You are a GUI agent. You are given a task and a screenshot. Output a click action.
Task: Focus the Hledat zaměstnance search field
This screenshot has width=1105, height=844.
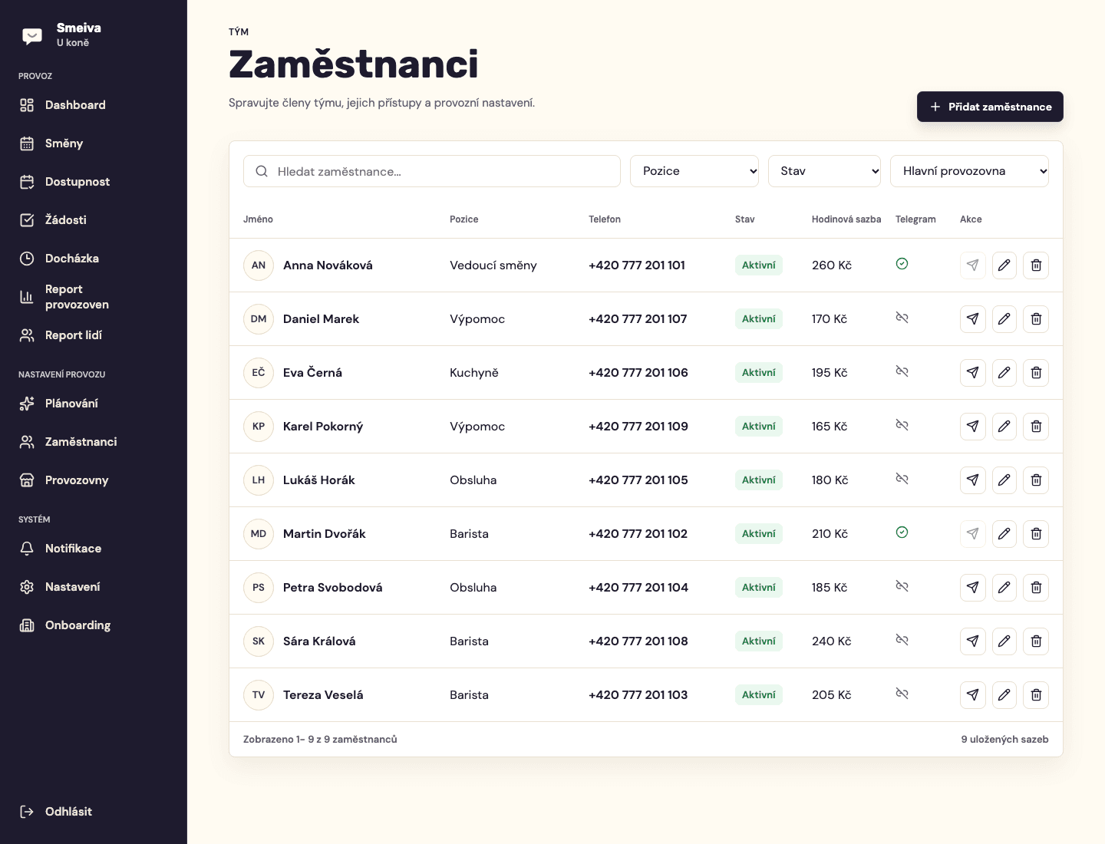point(432,171)
